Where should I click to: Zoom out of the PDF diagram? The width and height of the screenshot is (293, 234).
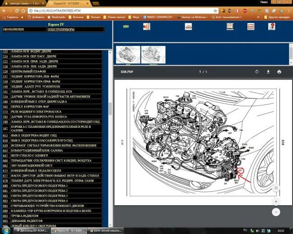[x=276, y=211]
